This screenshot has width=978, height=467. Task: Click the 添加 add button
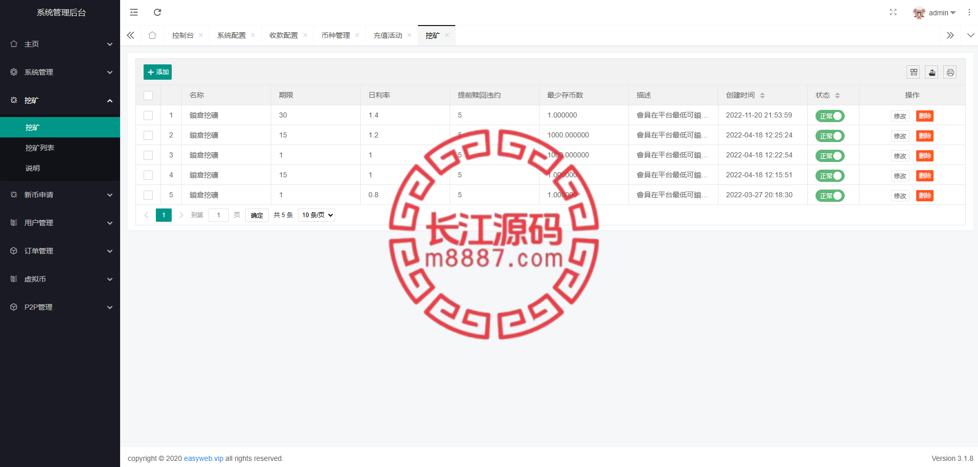coord(157,72)
